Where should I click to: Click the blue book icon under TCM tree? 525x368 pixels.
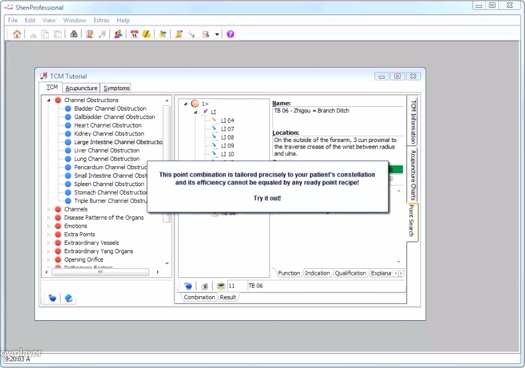tap(69, 298)
